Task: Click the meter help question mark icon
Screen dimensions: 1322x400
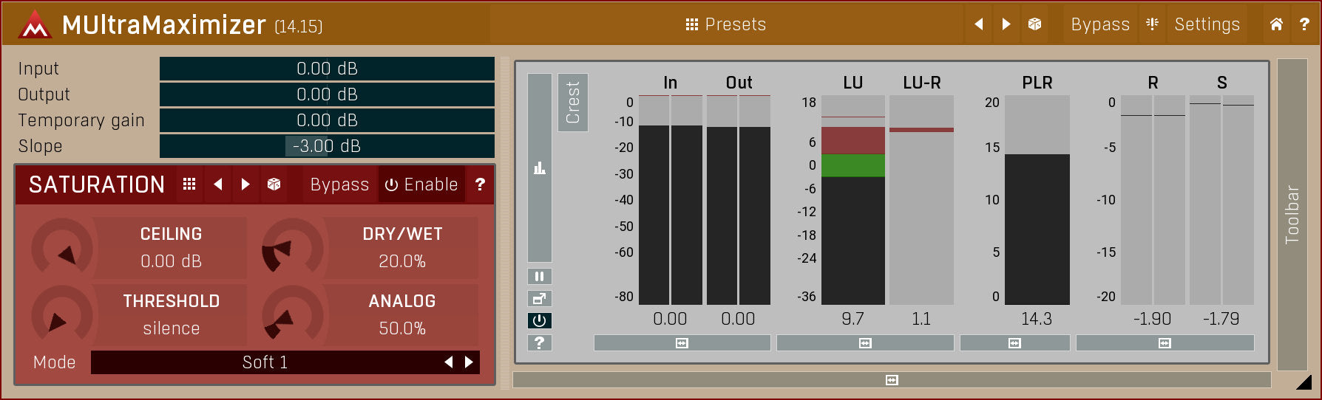Action: tap(539, 342)
